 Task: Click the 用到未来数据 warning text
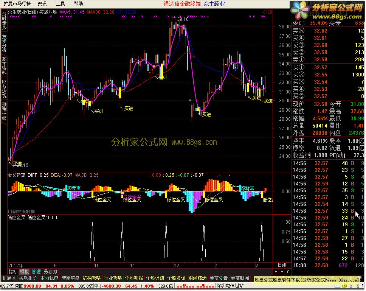tap(21, 212)
